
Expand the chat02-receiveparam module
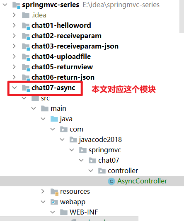14,36
